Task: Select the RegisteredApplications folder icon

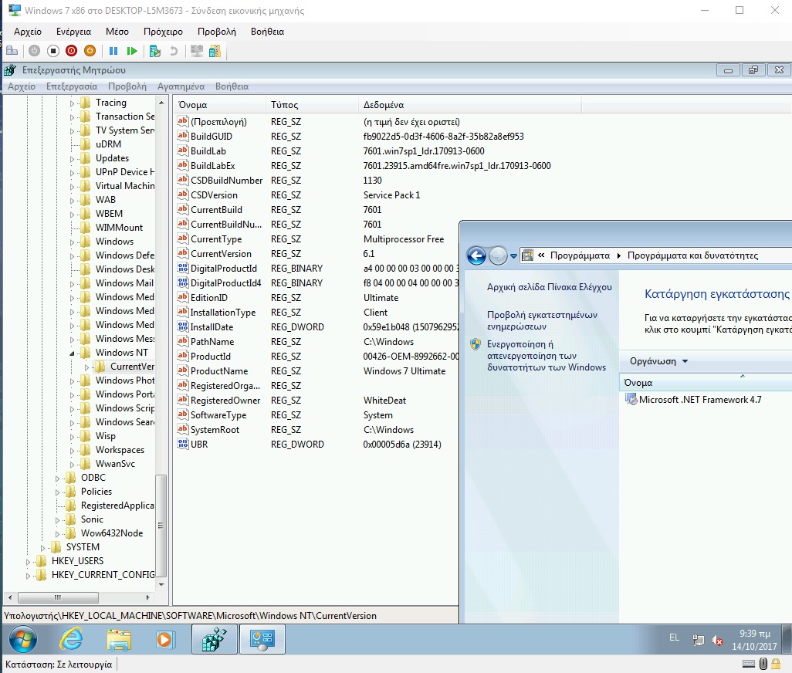Action: point(71,506)
